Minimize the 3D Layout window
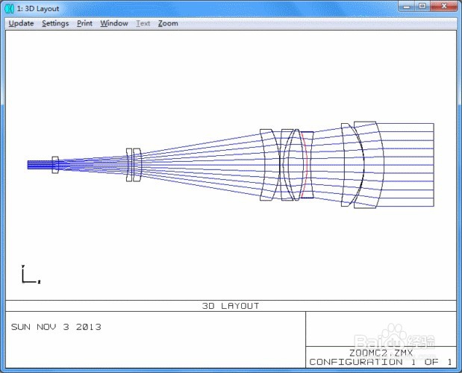This screenshot has width=462, height=373. point(407,7)
